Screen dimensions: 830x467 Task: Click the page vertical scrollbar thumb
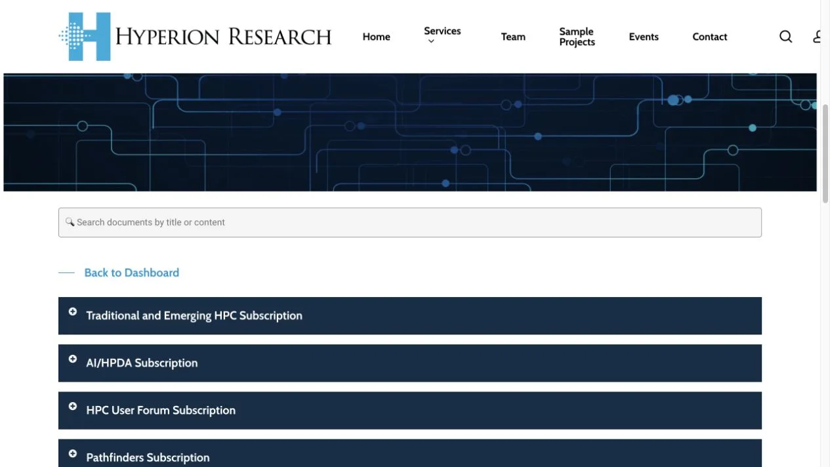point(825,153)
